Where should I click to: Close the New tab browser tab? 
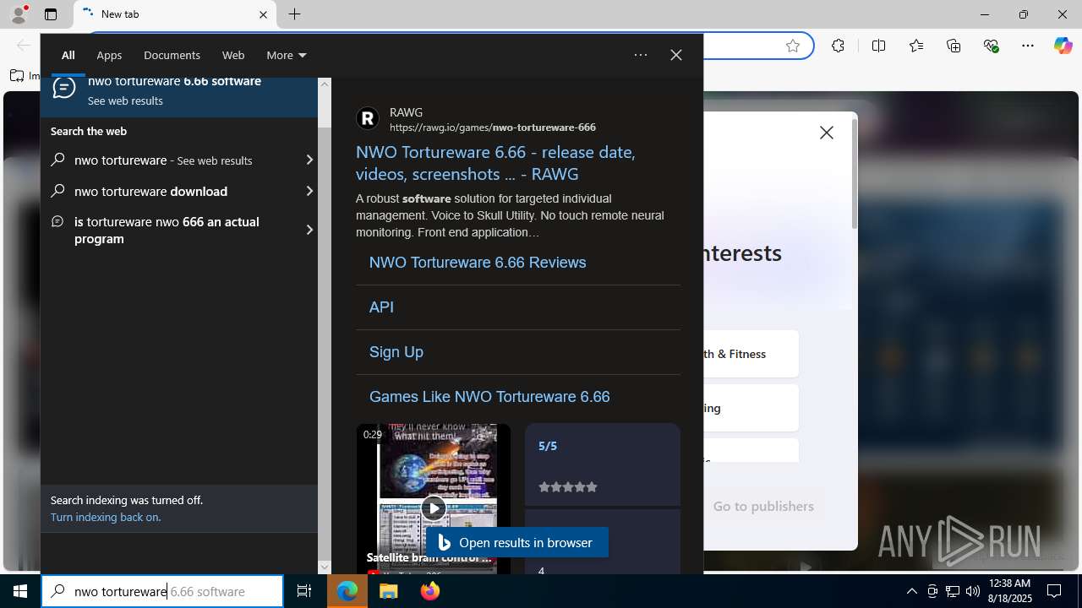(263, 14)
